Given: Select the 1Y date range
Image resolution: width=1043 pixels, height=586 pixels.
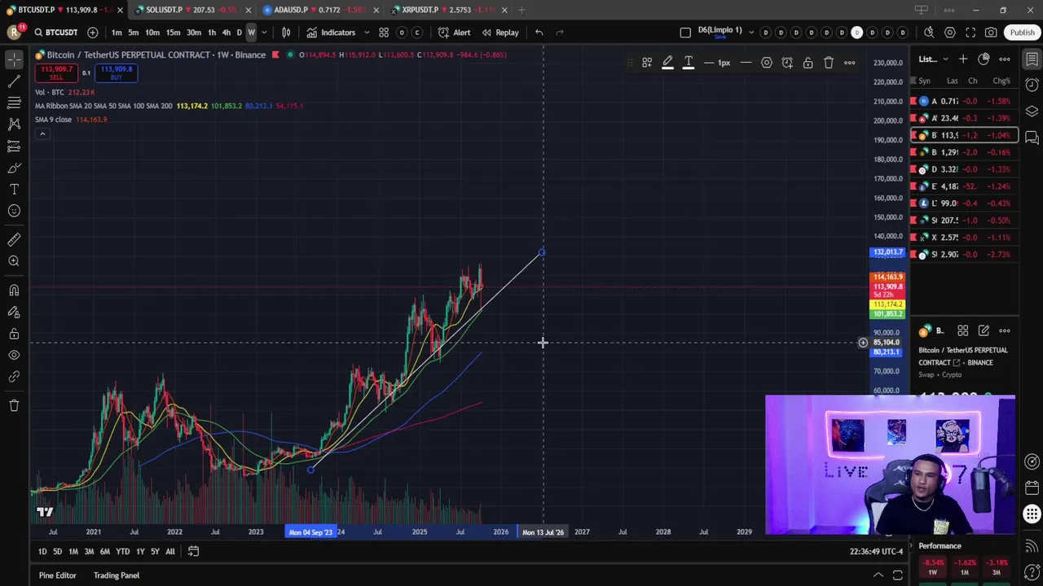Looking at the screenshot, I should 140,552.
